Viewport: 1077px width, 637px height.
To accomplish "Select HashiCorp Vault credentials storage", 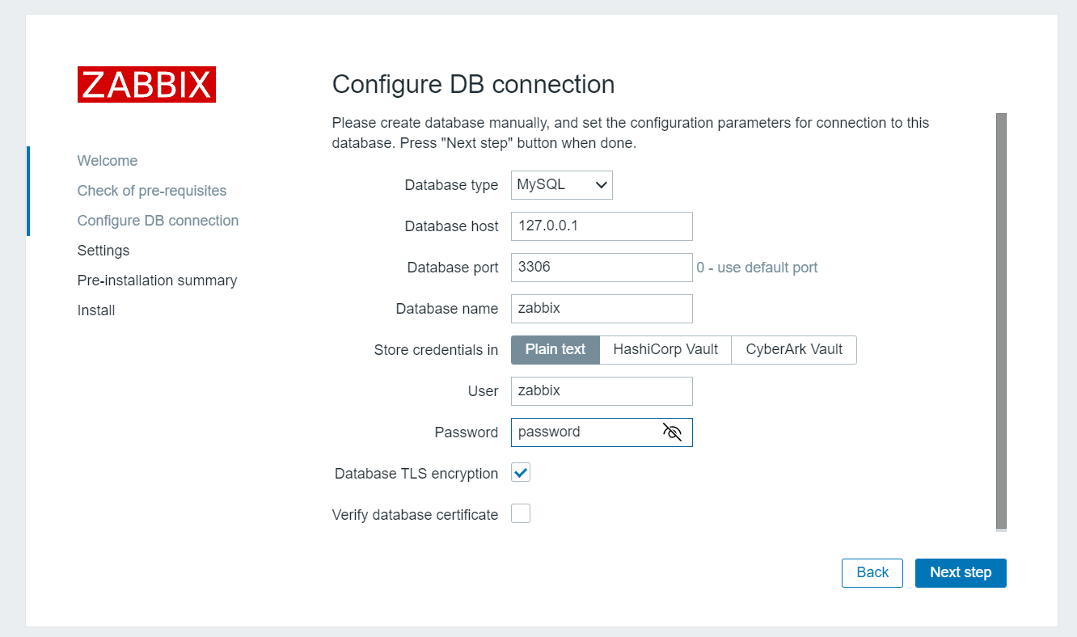I will (665, 349).
